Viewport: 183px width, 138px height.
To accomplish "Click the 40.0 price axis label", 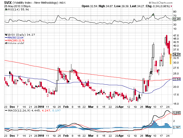I will click(x=176, y=46).
